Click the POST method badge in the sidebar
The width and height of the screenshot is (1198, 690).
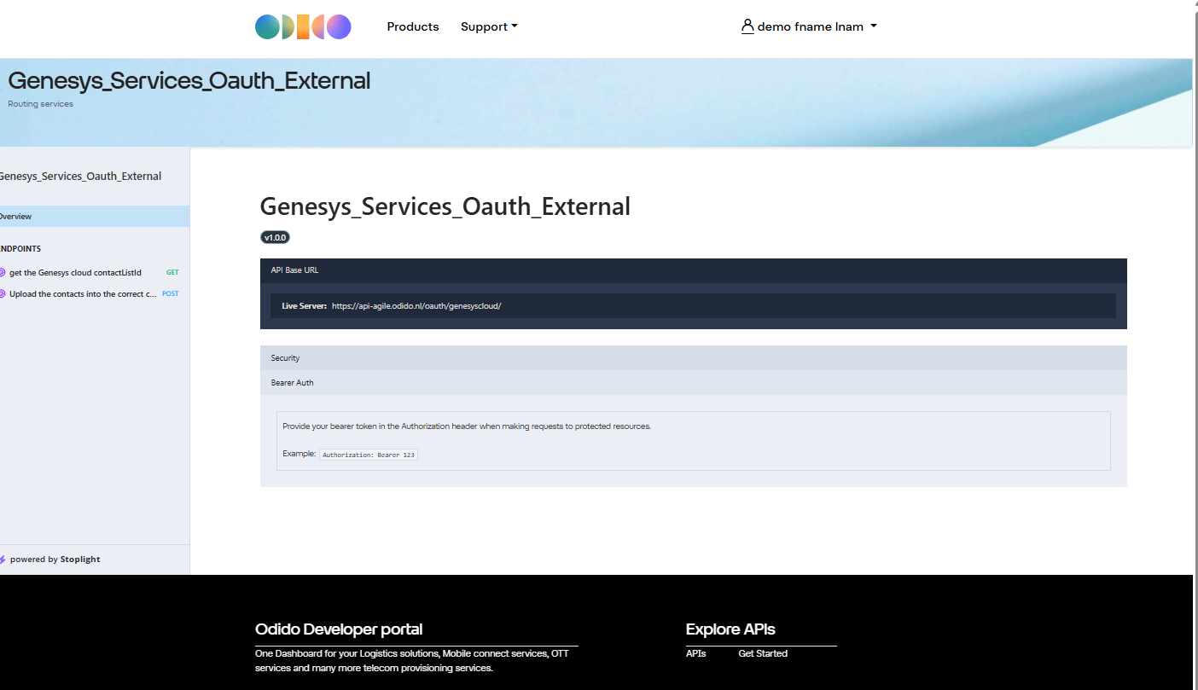coord(171,293)
